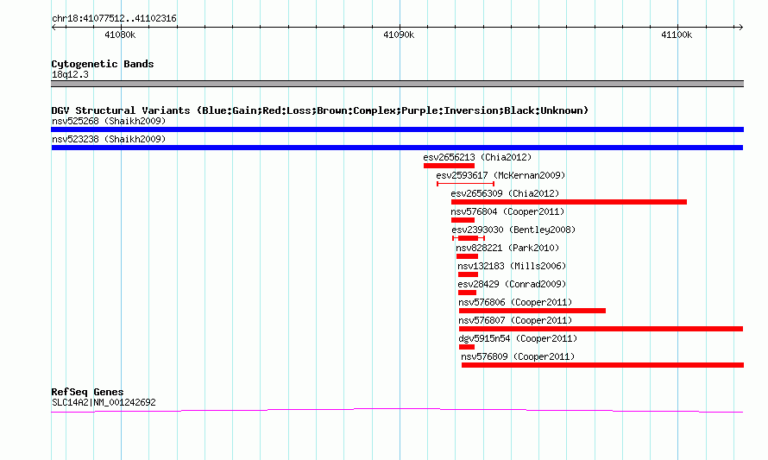
Task: Click the left arrow of the ruler
Action: pos(54,28)
